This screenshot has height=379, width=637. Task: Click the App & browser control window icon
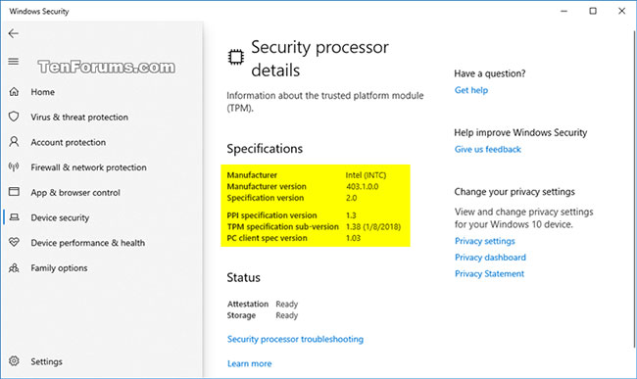tap(14, 192)
